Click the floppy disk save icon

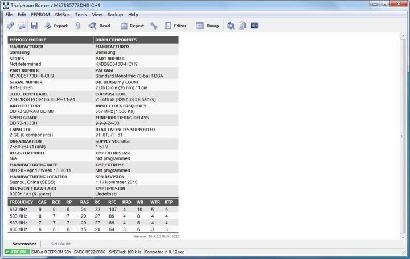pyautogui.click(x=34, y=26)
